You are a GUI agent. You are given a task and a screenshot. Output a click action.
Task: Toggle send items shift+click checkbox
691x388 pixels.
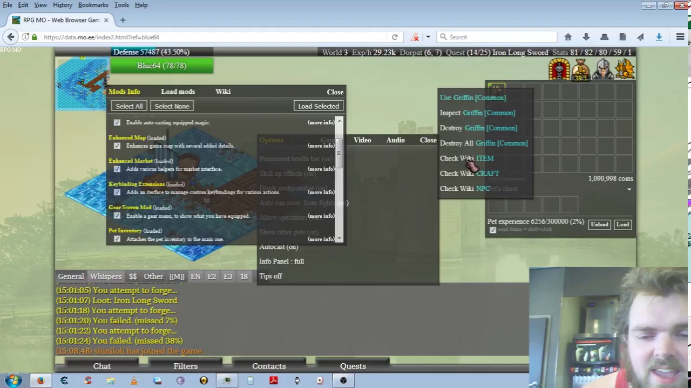tap(492, 231)
